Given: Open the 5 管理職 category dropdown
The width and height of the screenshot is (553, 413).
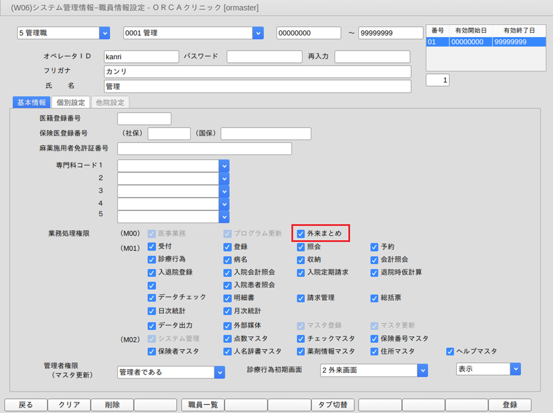Looking at the screenshot, I should [x=105, y=33].
